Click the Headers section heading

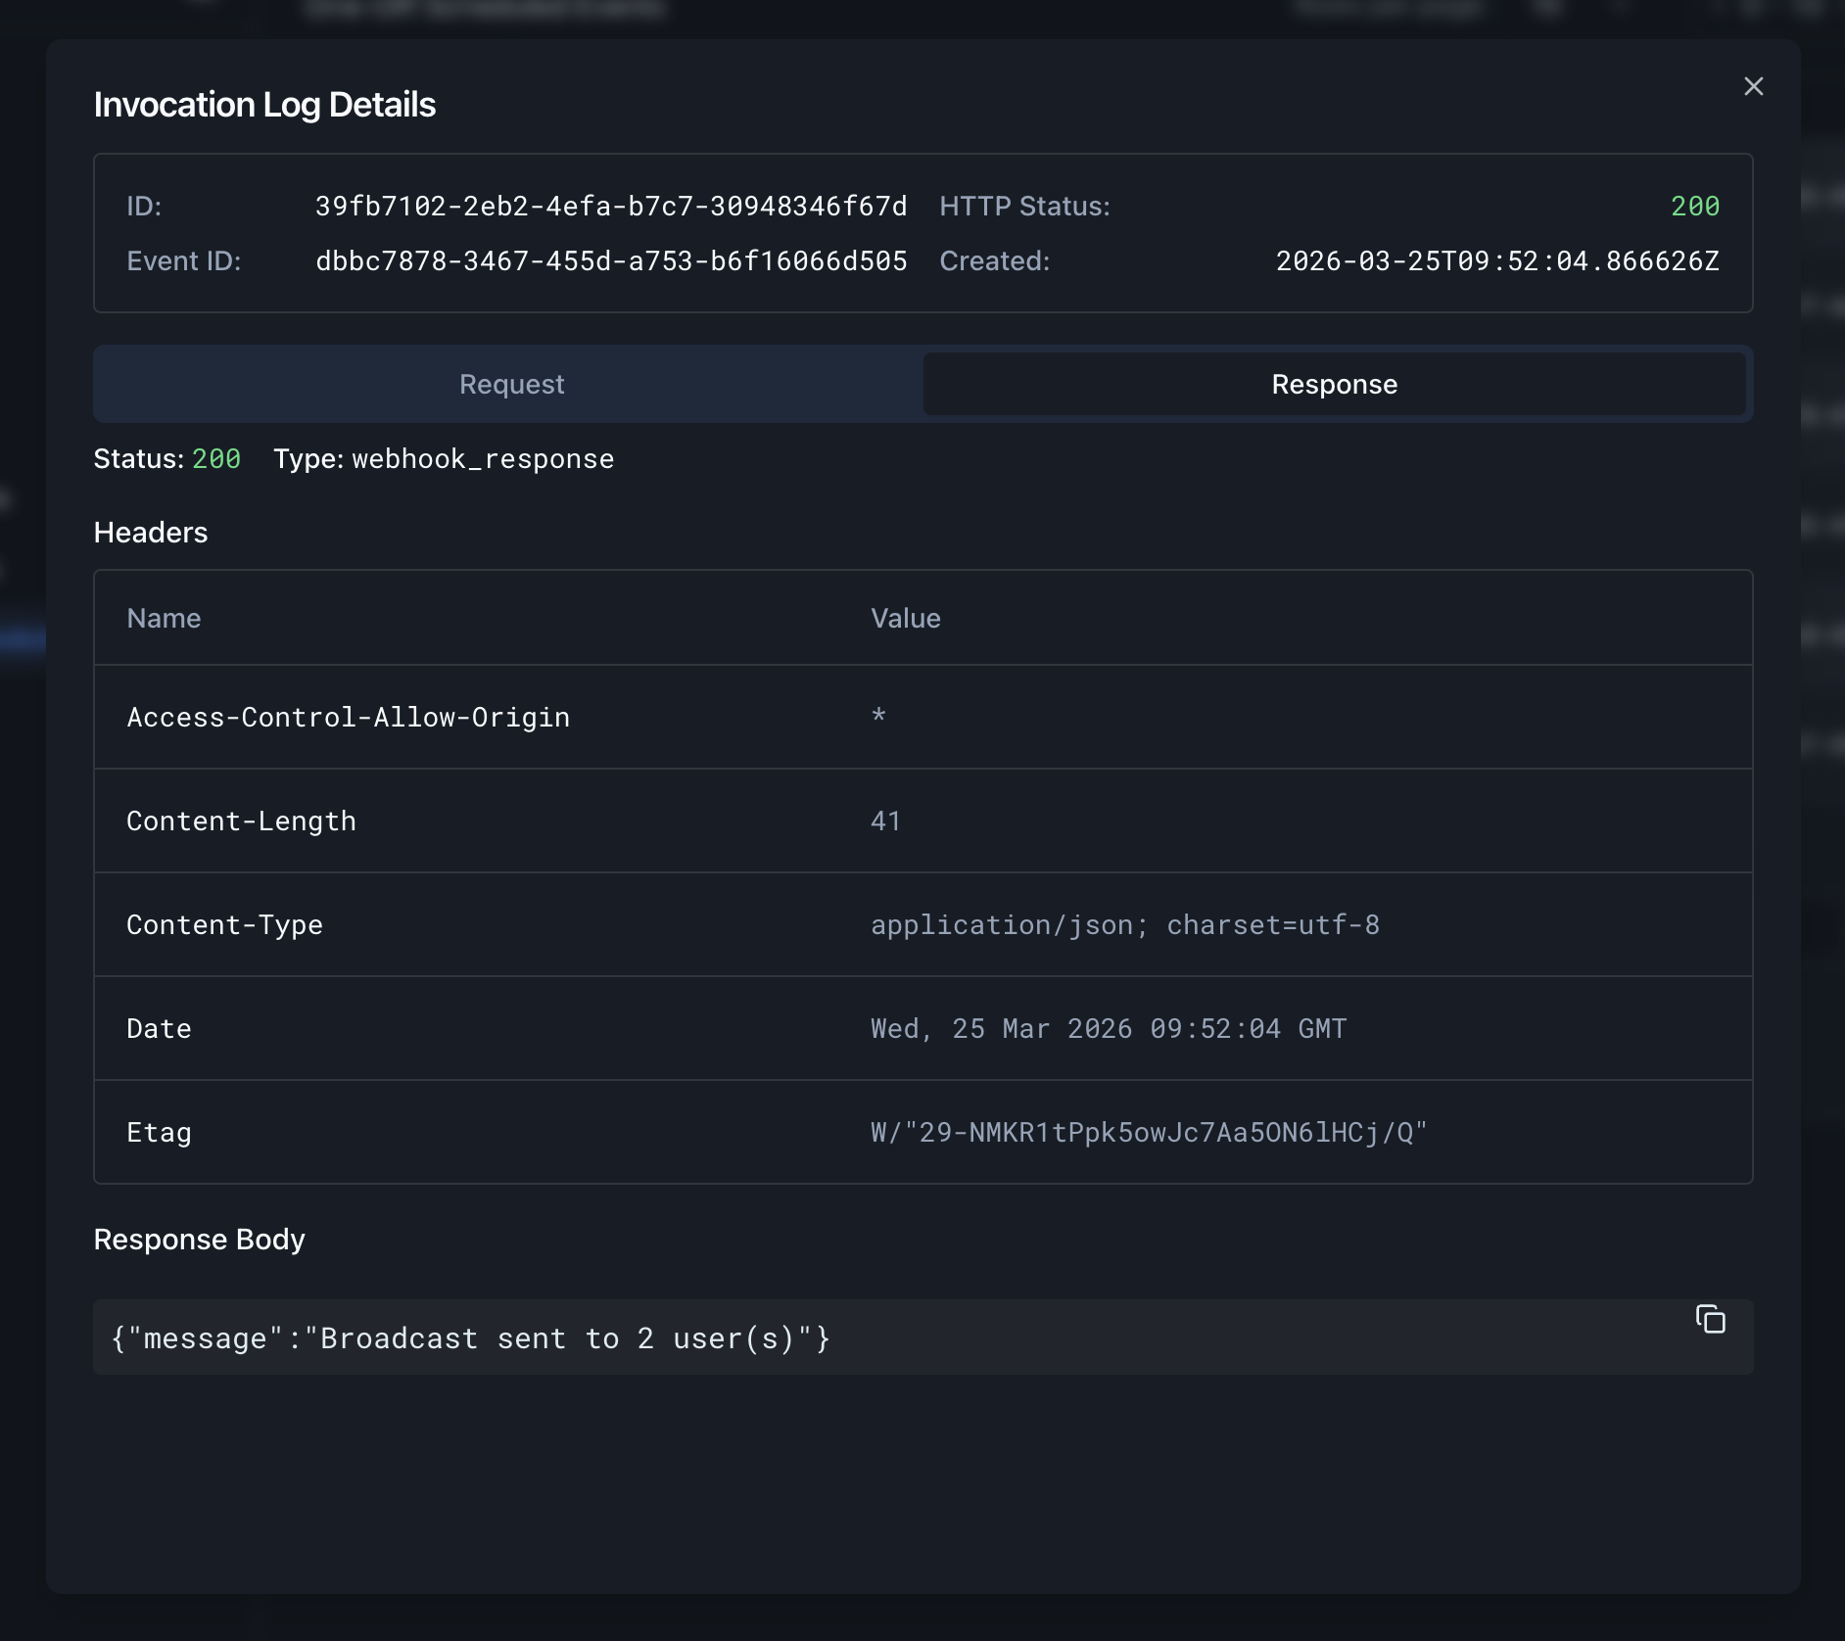pos(151,533)
